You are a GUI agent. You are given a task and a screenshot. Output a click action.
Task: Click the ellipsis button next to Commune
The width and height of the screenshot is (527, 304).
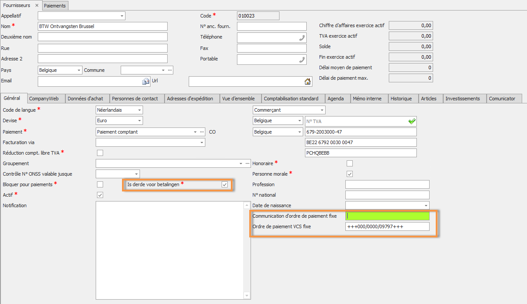click(170, 70)
